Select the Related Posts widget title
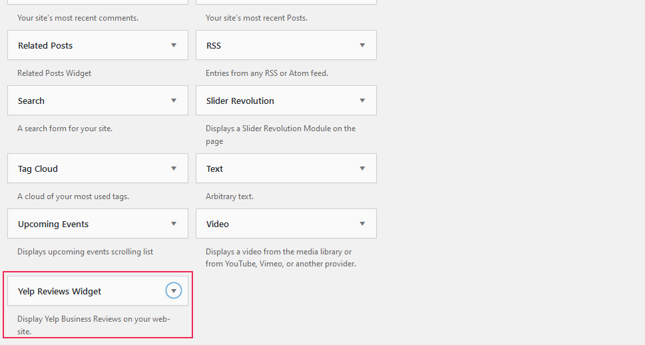The image size is (645, 345). (45, 46)
